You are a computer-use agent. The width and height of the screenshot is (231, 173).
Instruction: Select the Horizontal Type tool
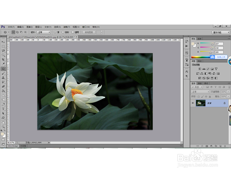pyautogui.click(x=3, y=109)
